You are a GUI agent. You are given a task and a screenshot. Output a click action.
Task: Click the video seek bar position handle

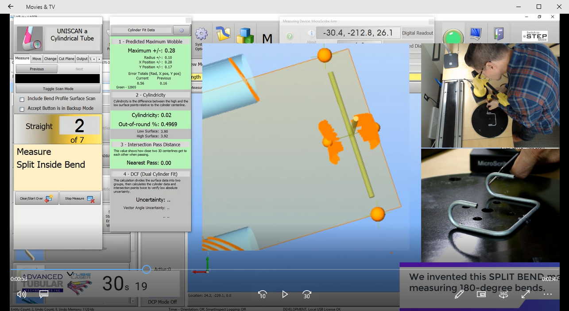click(x=147, y=269)
